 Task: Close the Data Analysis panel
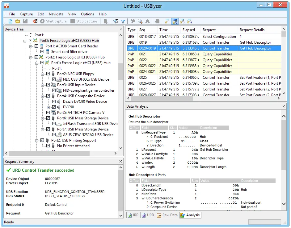pyautogui.click(x=284, y=106)
